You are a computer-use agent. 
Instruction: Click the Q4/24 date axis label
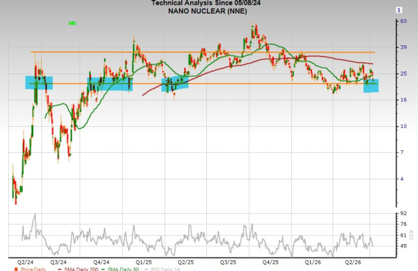(x=101, y=262)
